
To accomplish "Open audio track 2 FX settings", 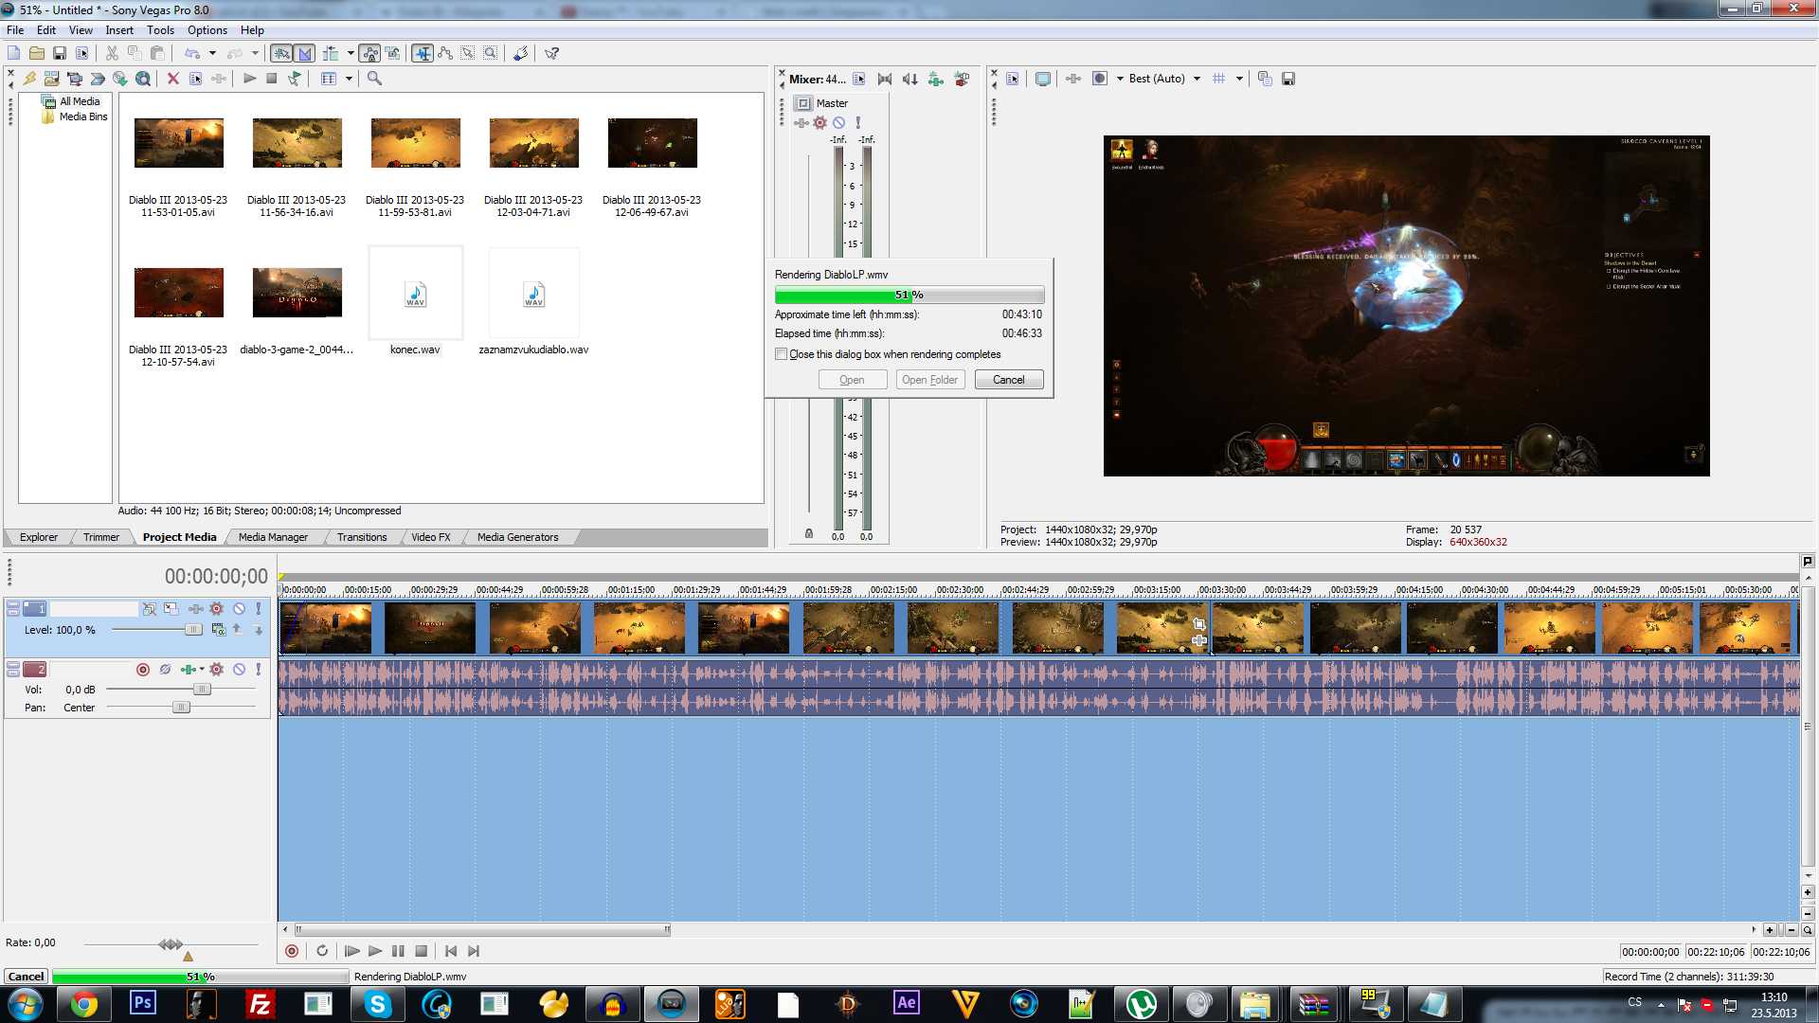I will click(x=217, y=670).
